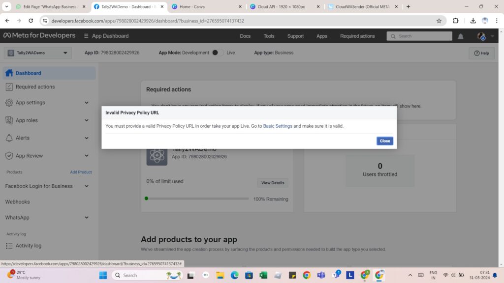Screen dimensions: 504x283
Task: Open Required actions in top navigation
Action: [x=357, y=36]
